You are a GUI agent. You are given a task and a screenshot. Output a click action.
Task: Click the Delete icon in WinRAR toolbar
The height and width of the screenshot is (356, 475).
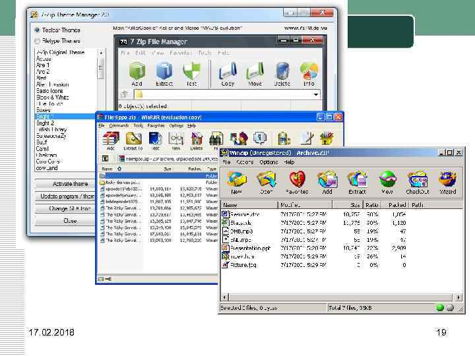click(197, 139)
